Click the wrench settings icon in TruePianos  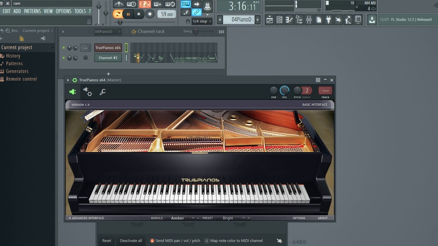[x=103, y=92]
